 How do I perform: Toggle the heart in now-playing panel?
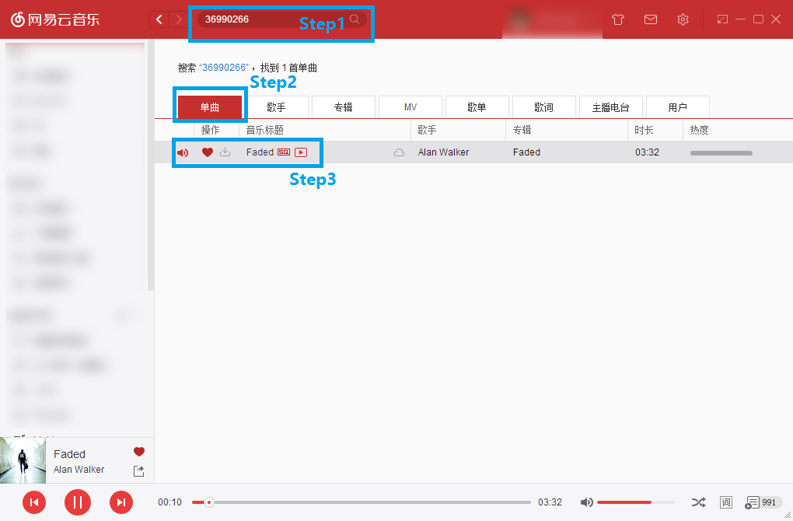139,452
